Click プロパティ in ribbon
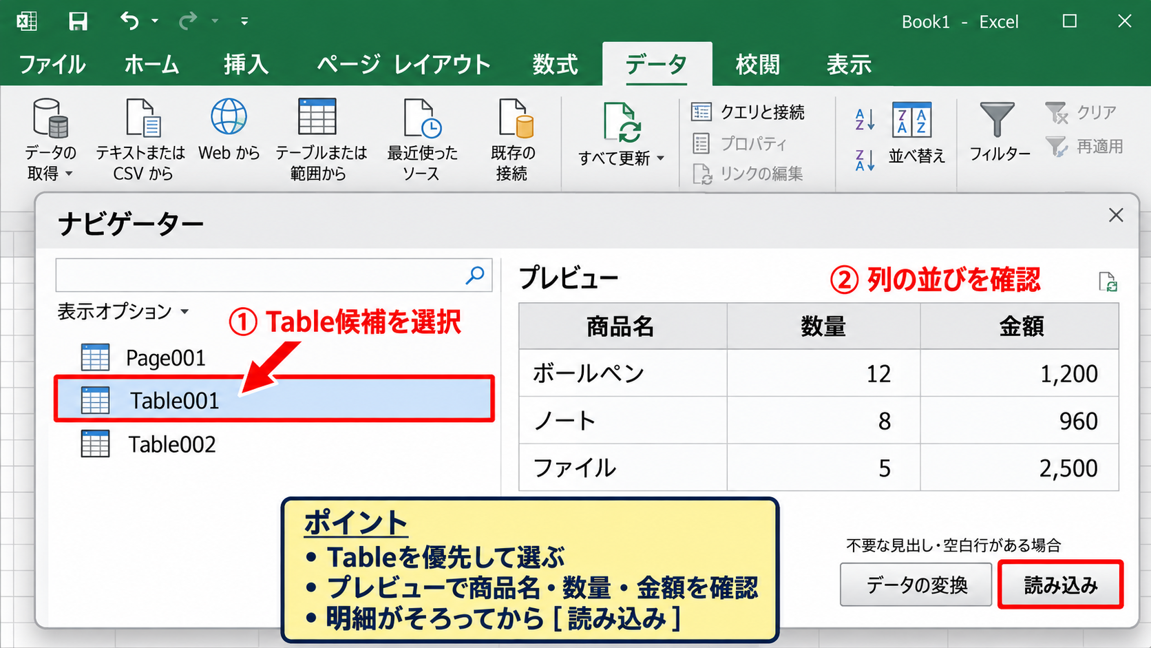 pyautogui.click(x=739, y=143)
